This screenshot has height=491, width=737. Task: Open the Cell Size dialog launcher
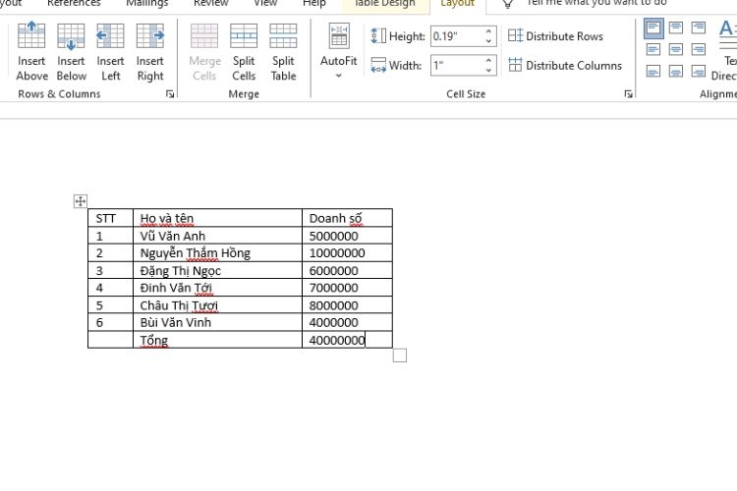[628, 94]
